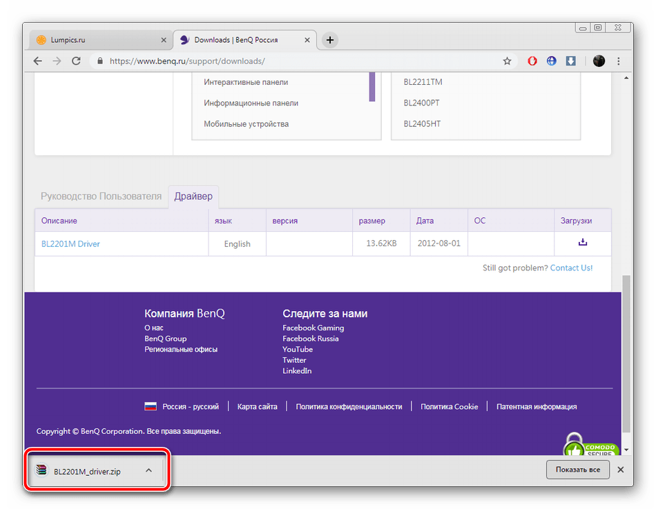Click the driver download icon in Загрузки column
Viewport: 656px width, 509px height.
tap(582, 243)
